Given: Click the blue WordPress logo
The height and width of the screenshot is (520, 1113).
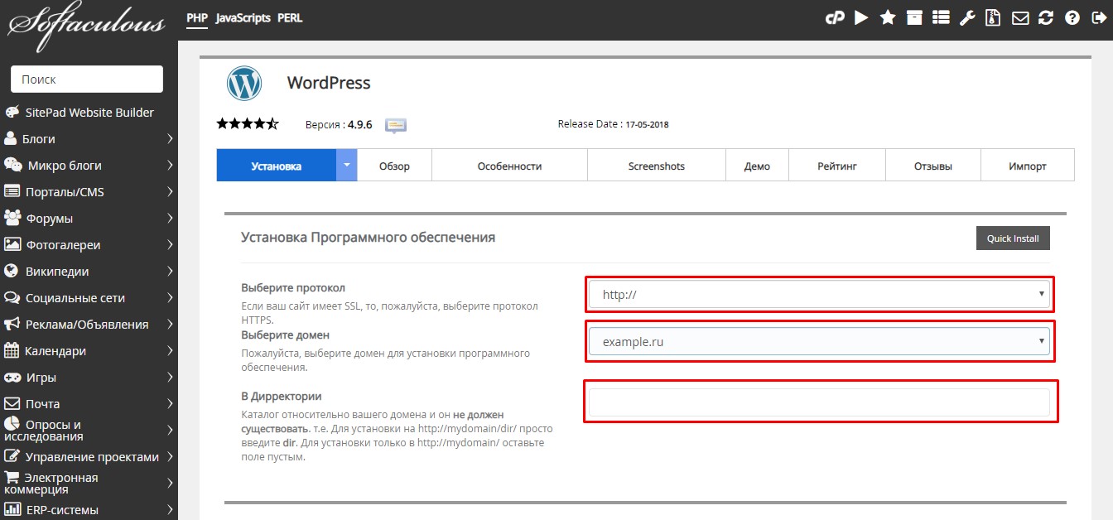Looking at the screenshot, I should [244, 84].
